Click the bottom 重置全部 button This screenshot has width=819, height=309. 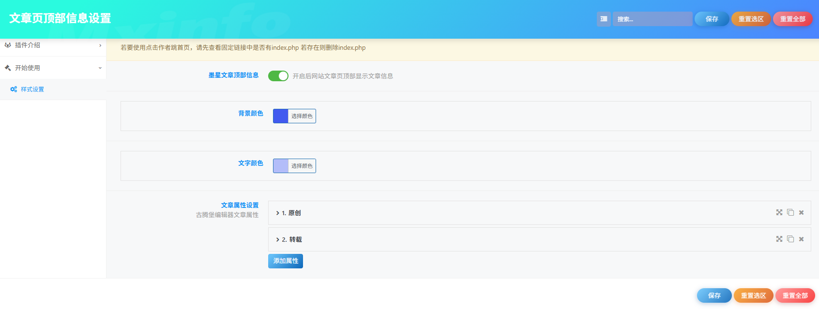[x=795, y=295]
